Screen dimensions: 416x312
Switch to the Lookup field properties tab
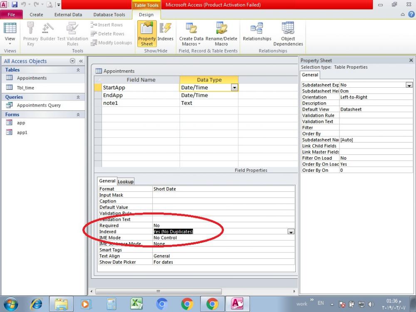126,181
